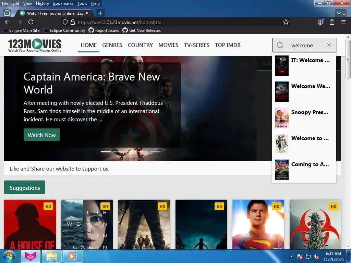Open the History menu

[42, 3]
